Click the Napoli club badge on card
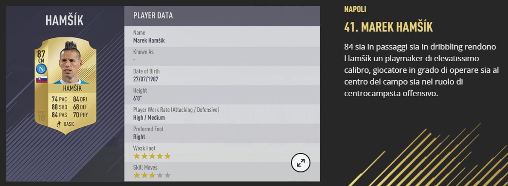 pyautogui.click(x=41, y=68)
